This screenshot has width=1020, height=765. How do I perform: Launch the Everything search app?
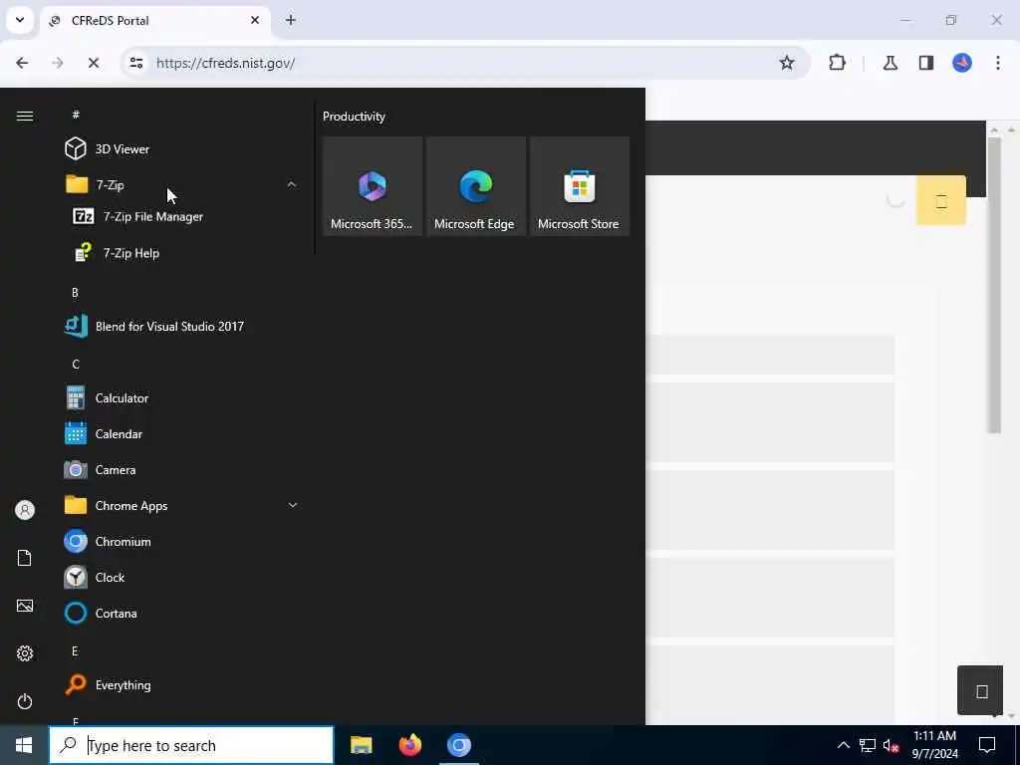point(180,685)
